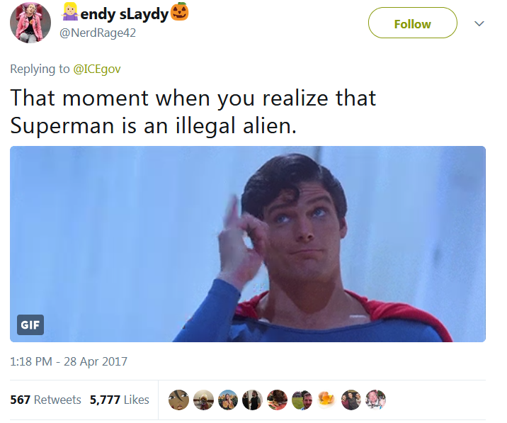Open the second liker avatar
The height and width of the screenshot is (423, 507).
203,400
